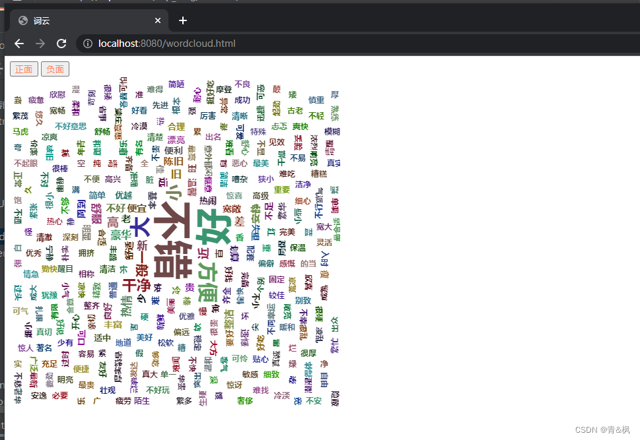Open a new tab with the plus icon
The image size is (640, 440).
(183, 20)
